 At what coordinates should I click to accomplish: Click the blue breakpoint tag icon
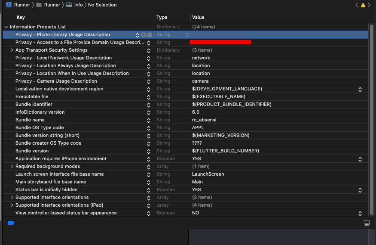(x=11, y=223)
